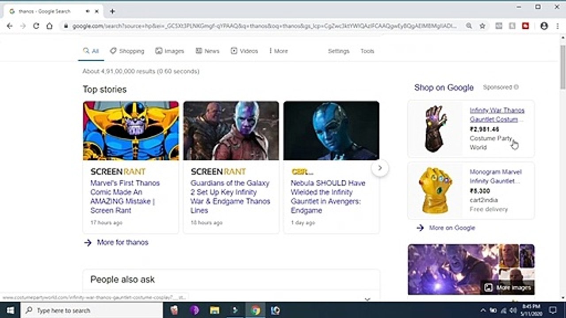Open the search Settings menu
This screenshot has width=566, height=318.
pos(339,51)
